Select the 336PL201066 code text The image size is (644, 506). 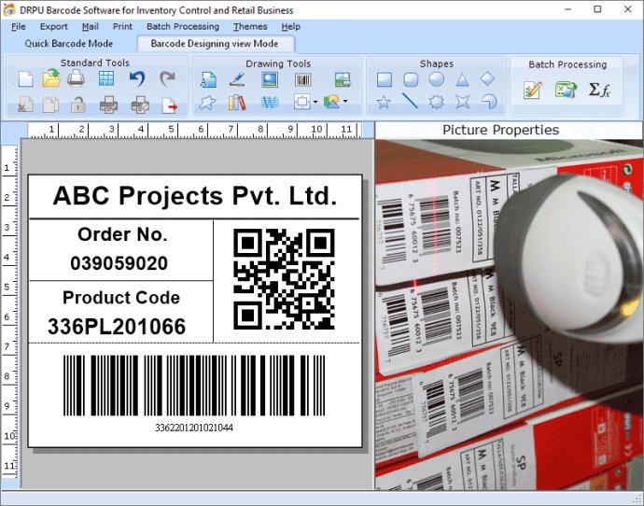pyautogui.click(x=117, y=327)
